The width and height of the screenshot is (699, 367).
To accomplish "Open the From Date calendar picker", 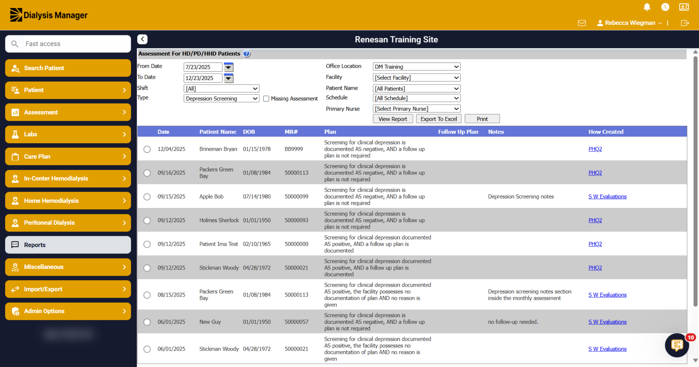I will click(x=229, y=67).
